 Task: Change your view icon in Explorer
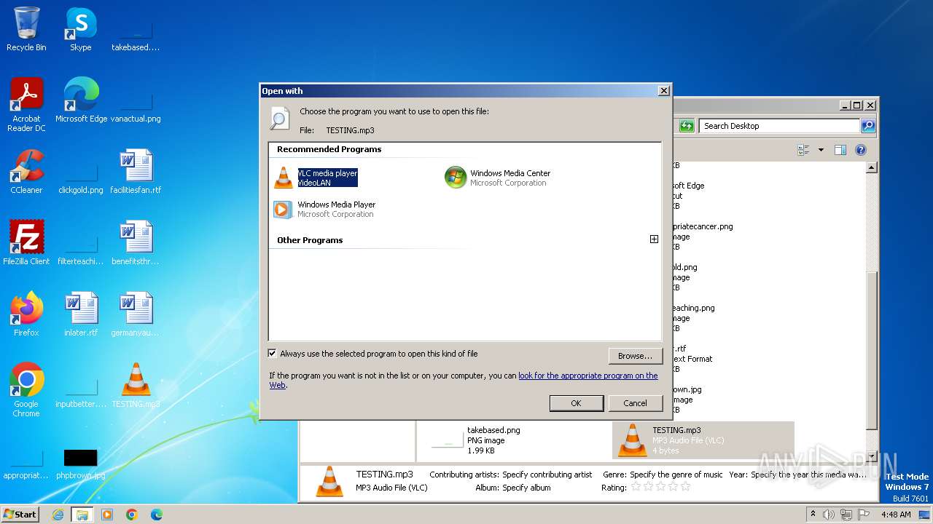click(x=803, y=150)
